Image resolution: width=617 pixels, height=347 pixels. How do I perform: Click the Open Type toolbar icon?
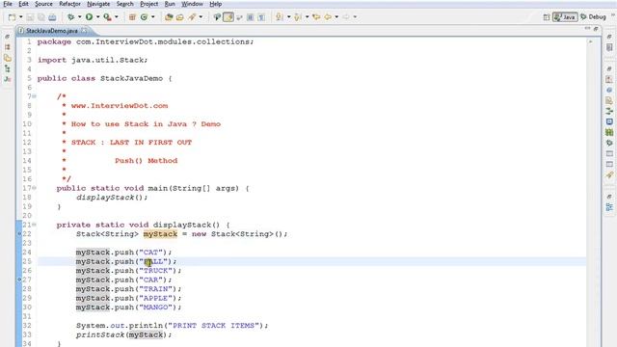(x=169, y=17)
